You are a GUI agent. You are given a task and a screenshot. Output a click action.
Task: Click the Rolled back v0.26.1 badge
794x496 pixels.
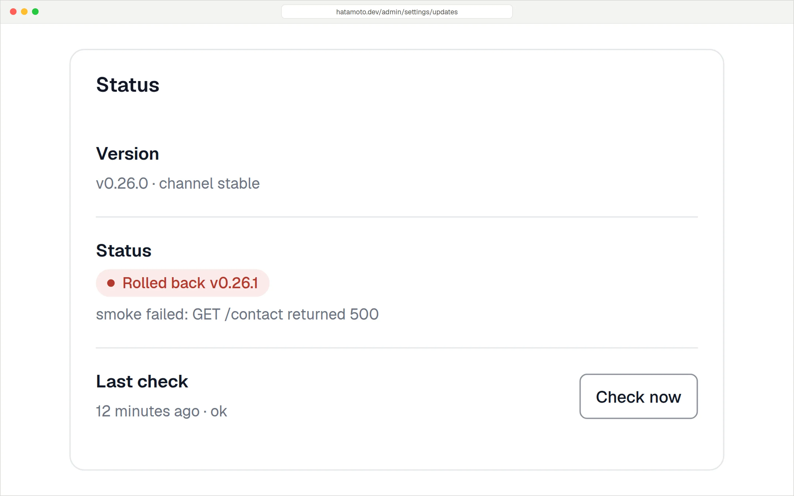183,283
